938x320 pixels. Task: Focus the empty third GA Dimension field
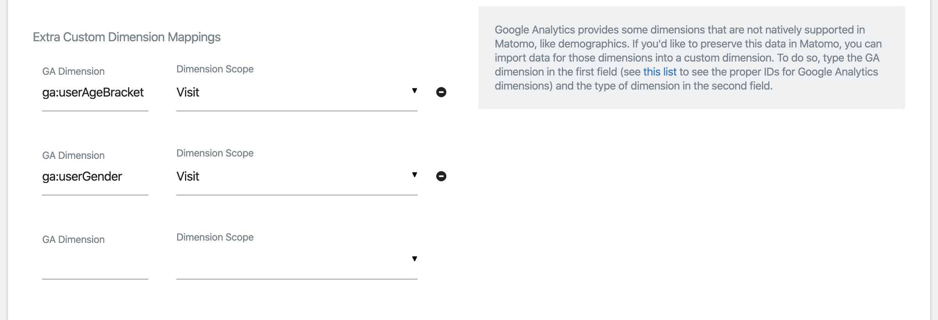(95, 261)
